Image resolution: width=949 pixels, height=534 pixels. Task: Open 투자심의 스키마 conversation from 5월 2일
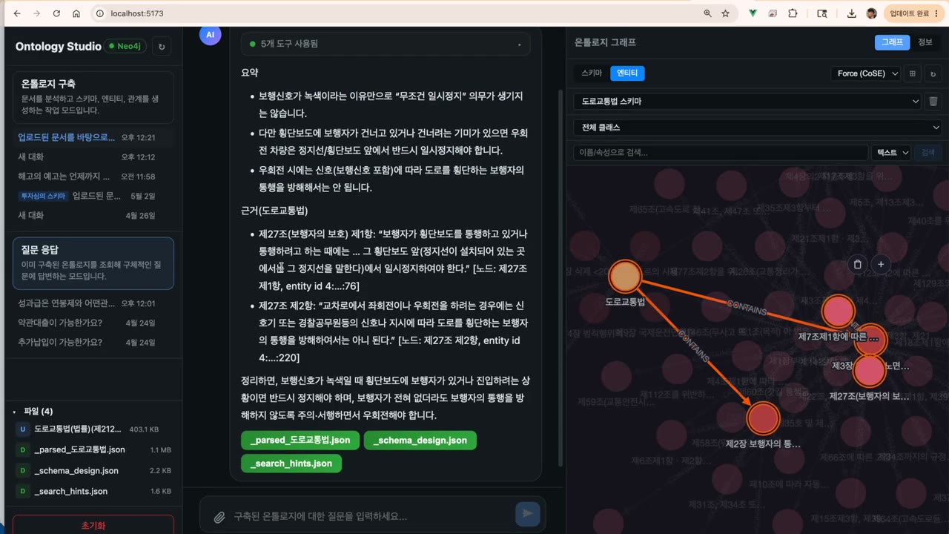(93, 196)
